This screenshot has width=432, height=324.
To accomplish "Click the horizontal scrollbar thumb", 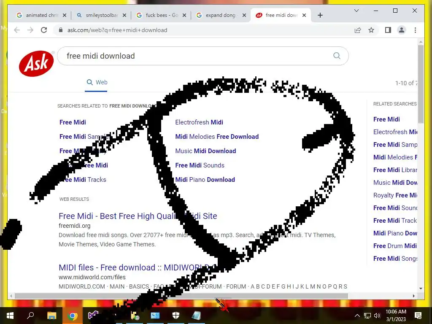I will click(181, 296).
